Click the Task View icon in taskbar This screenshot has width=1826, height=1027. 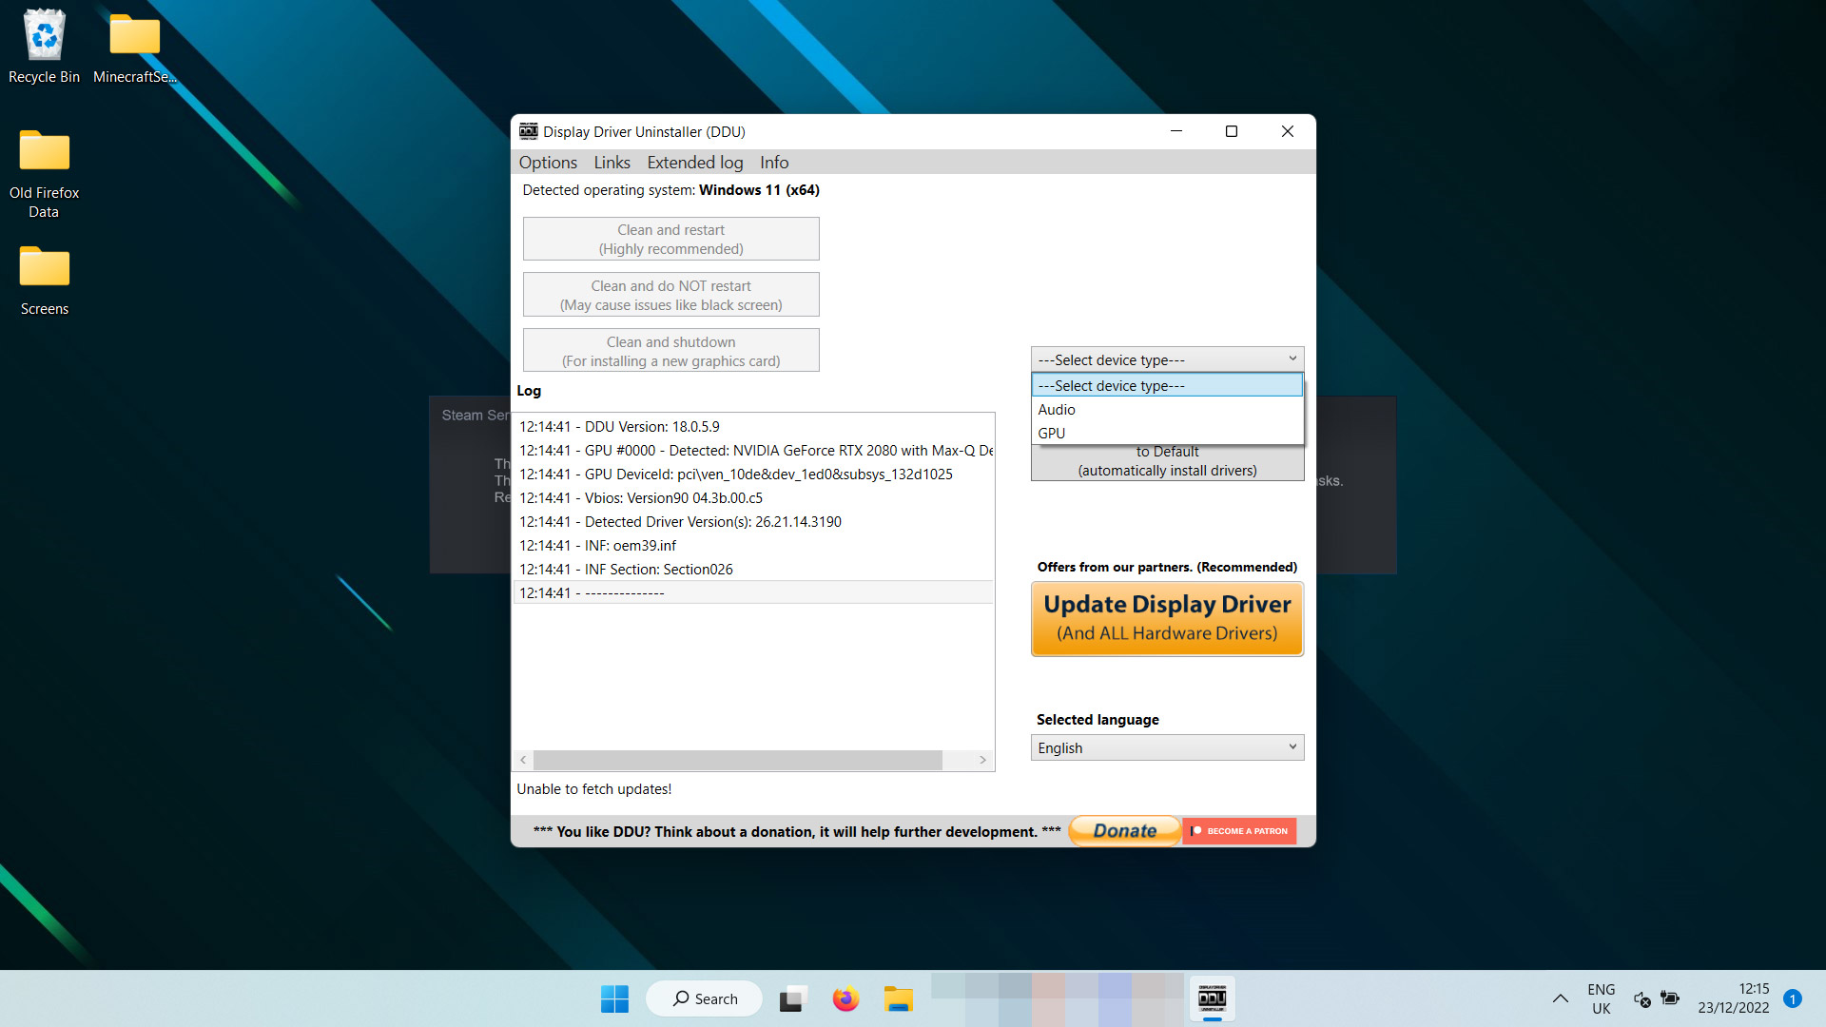pyautogui.click(x=792, y=998)
